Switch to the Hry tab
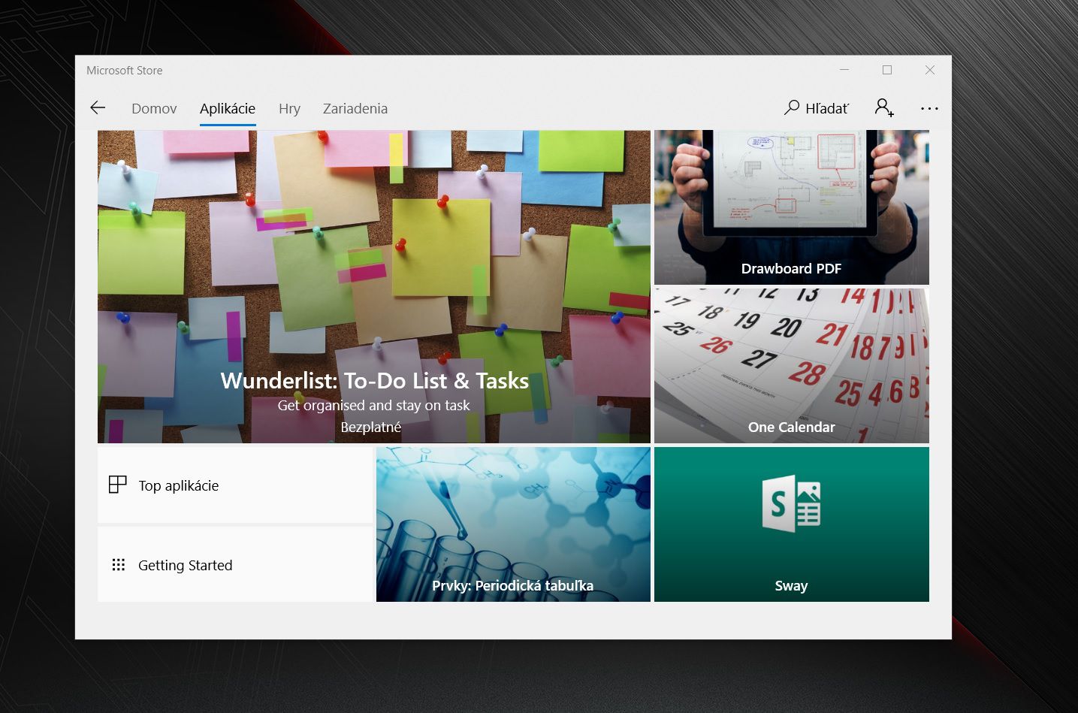This screenshot has width=1078, height=713. (x=289, y=109)
